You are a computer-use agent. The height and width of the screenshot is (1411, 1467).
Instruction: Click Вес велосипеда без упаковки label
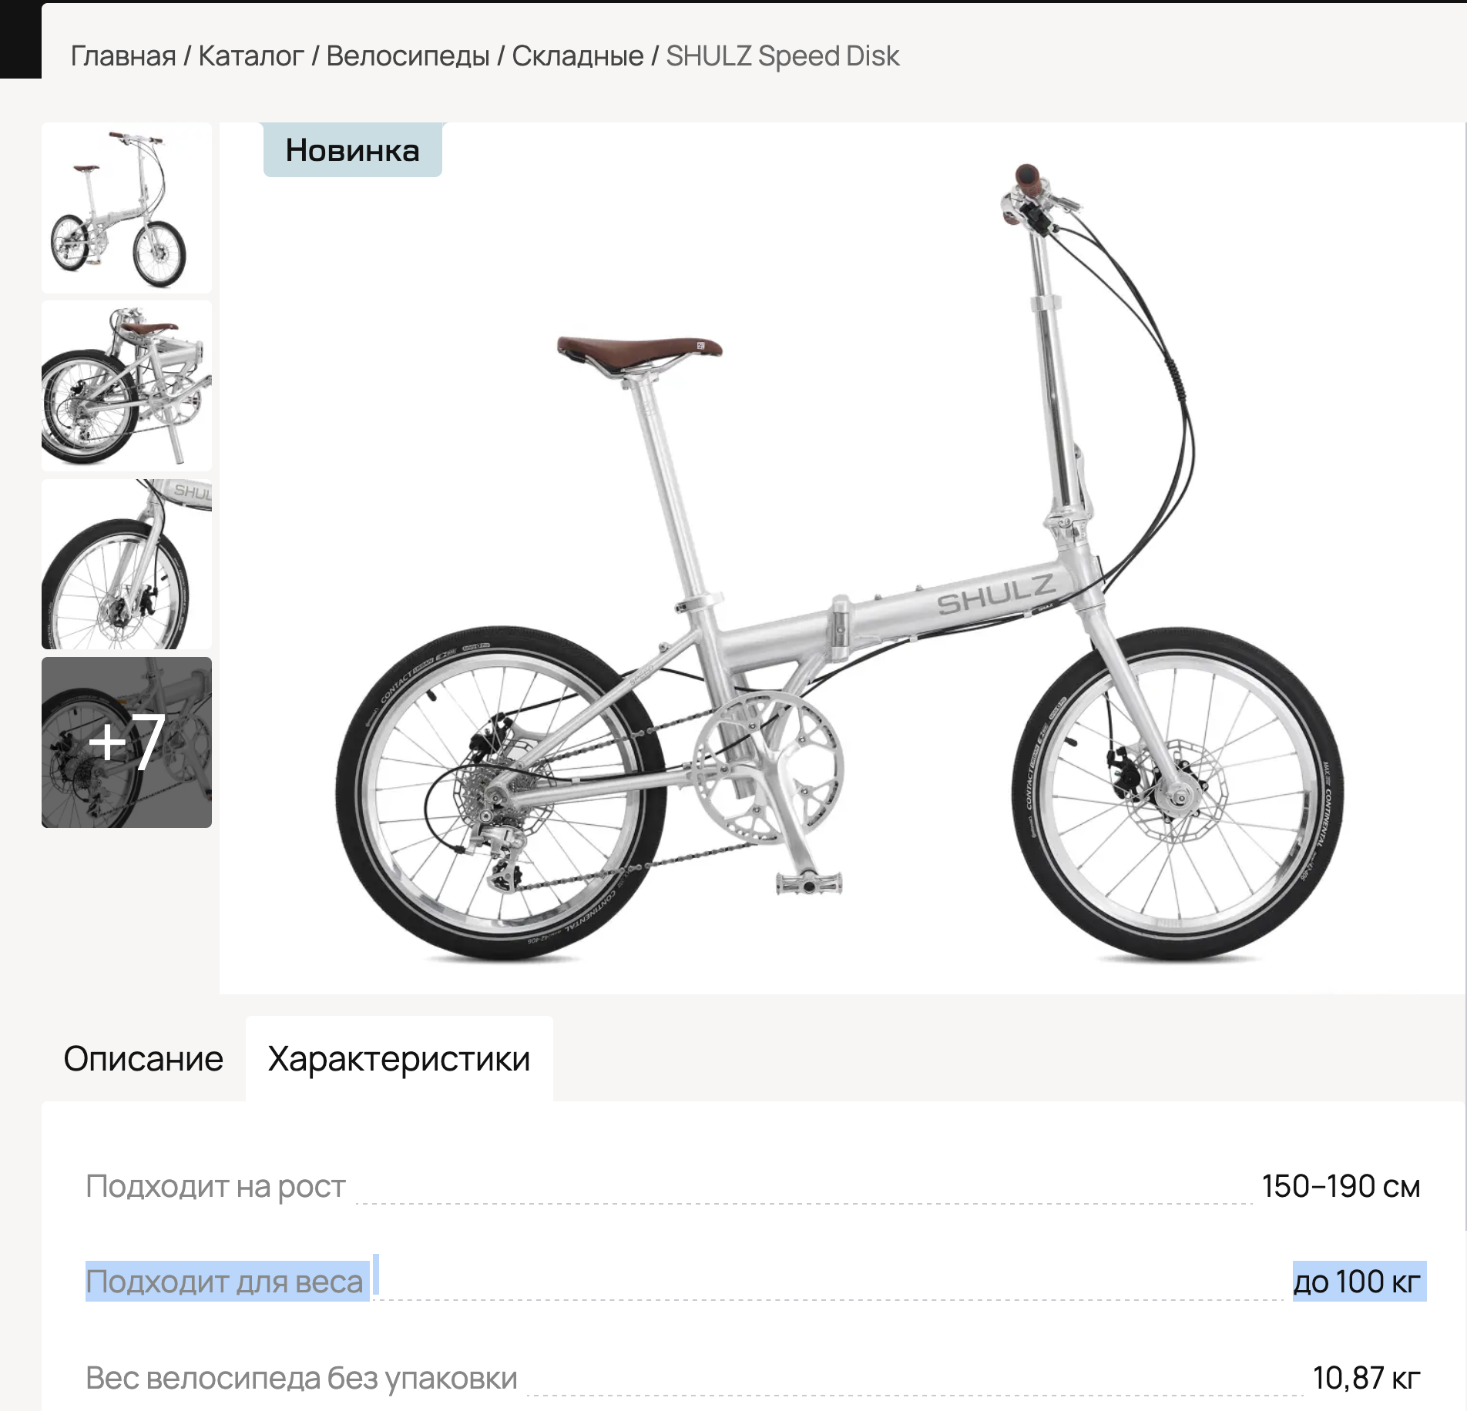[x=301, y=1378]
